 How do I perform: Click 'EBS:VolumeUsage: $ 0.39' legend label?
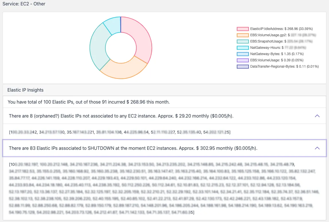277,60
